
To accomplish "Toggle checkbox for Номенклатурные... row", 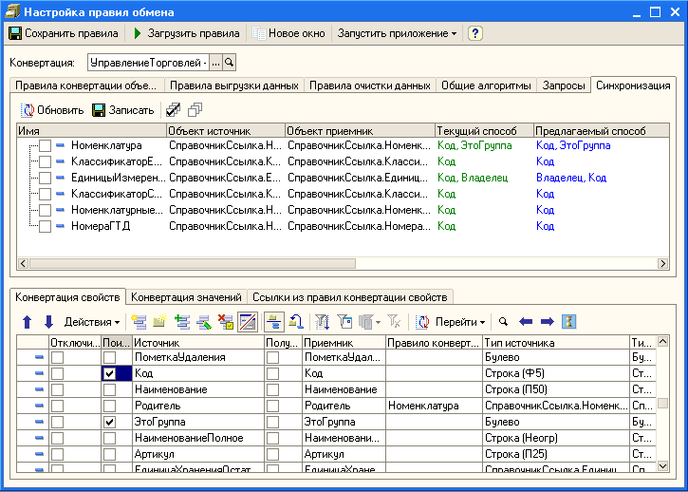I will pyautogui.click(x=46, y=210).
